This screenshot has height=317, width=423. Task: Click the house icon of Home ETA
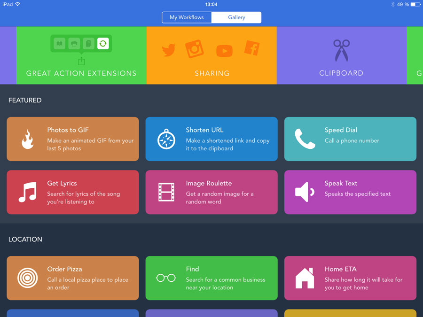click(305, 278)
